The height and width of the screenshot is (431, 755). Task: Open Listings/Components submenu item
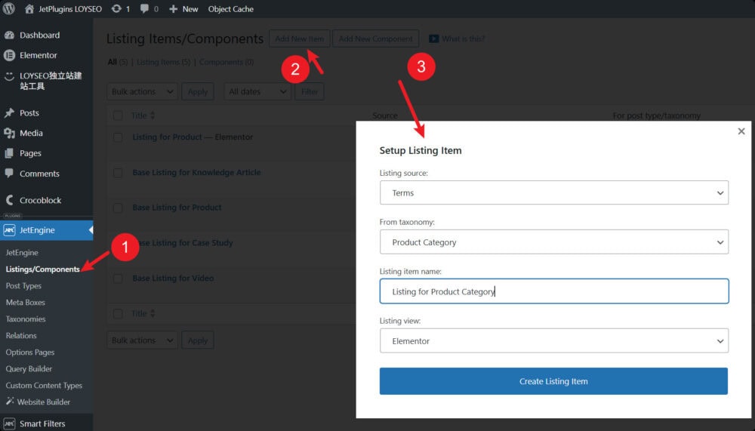[42, 269]
